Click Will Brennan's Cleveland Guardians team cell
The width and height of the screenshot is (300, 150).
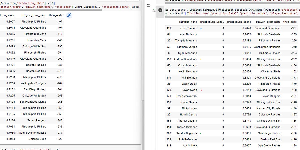coord(268,78)
